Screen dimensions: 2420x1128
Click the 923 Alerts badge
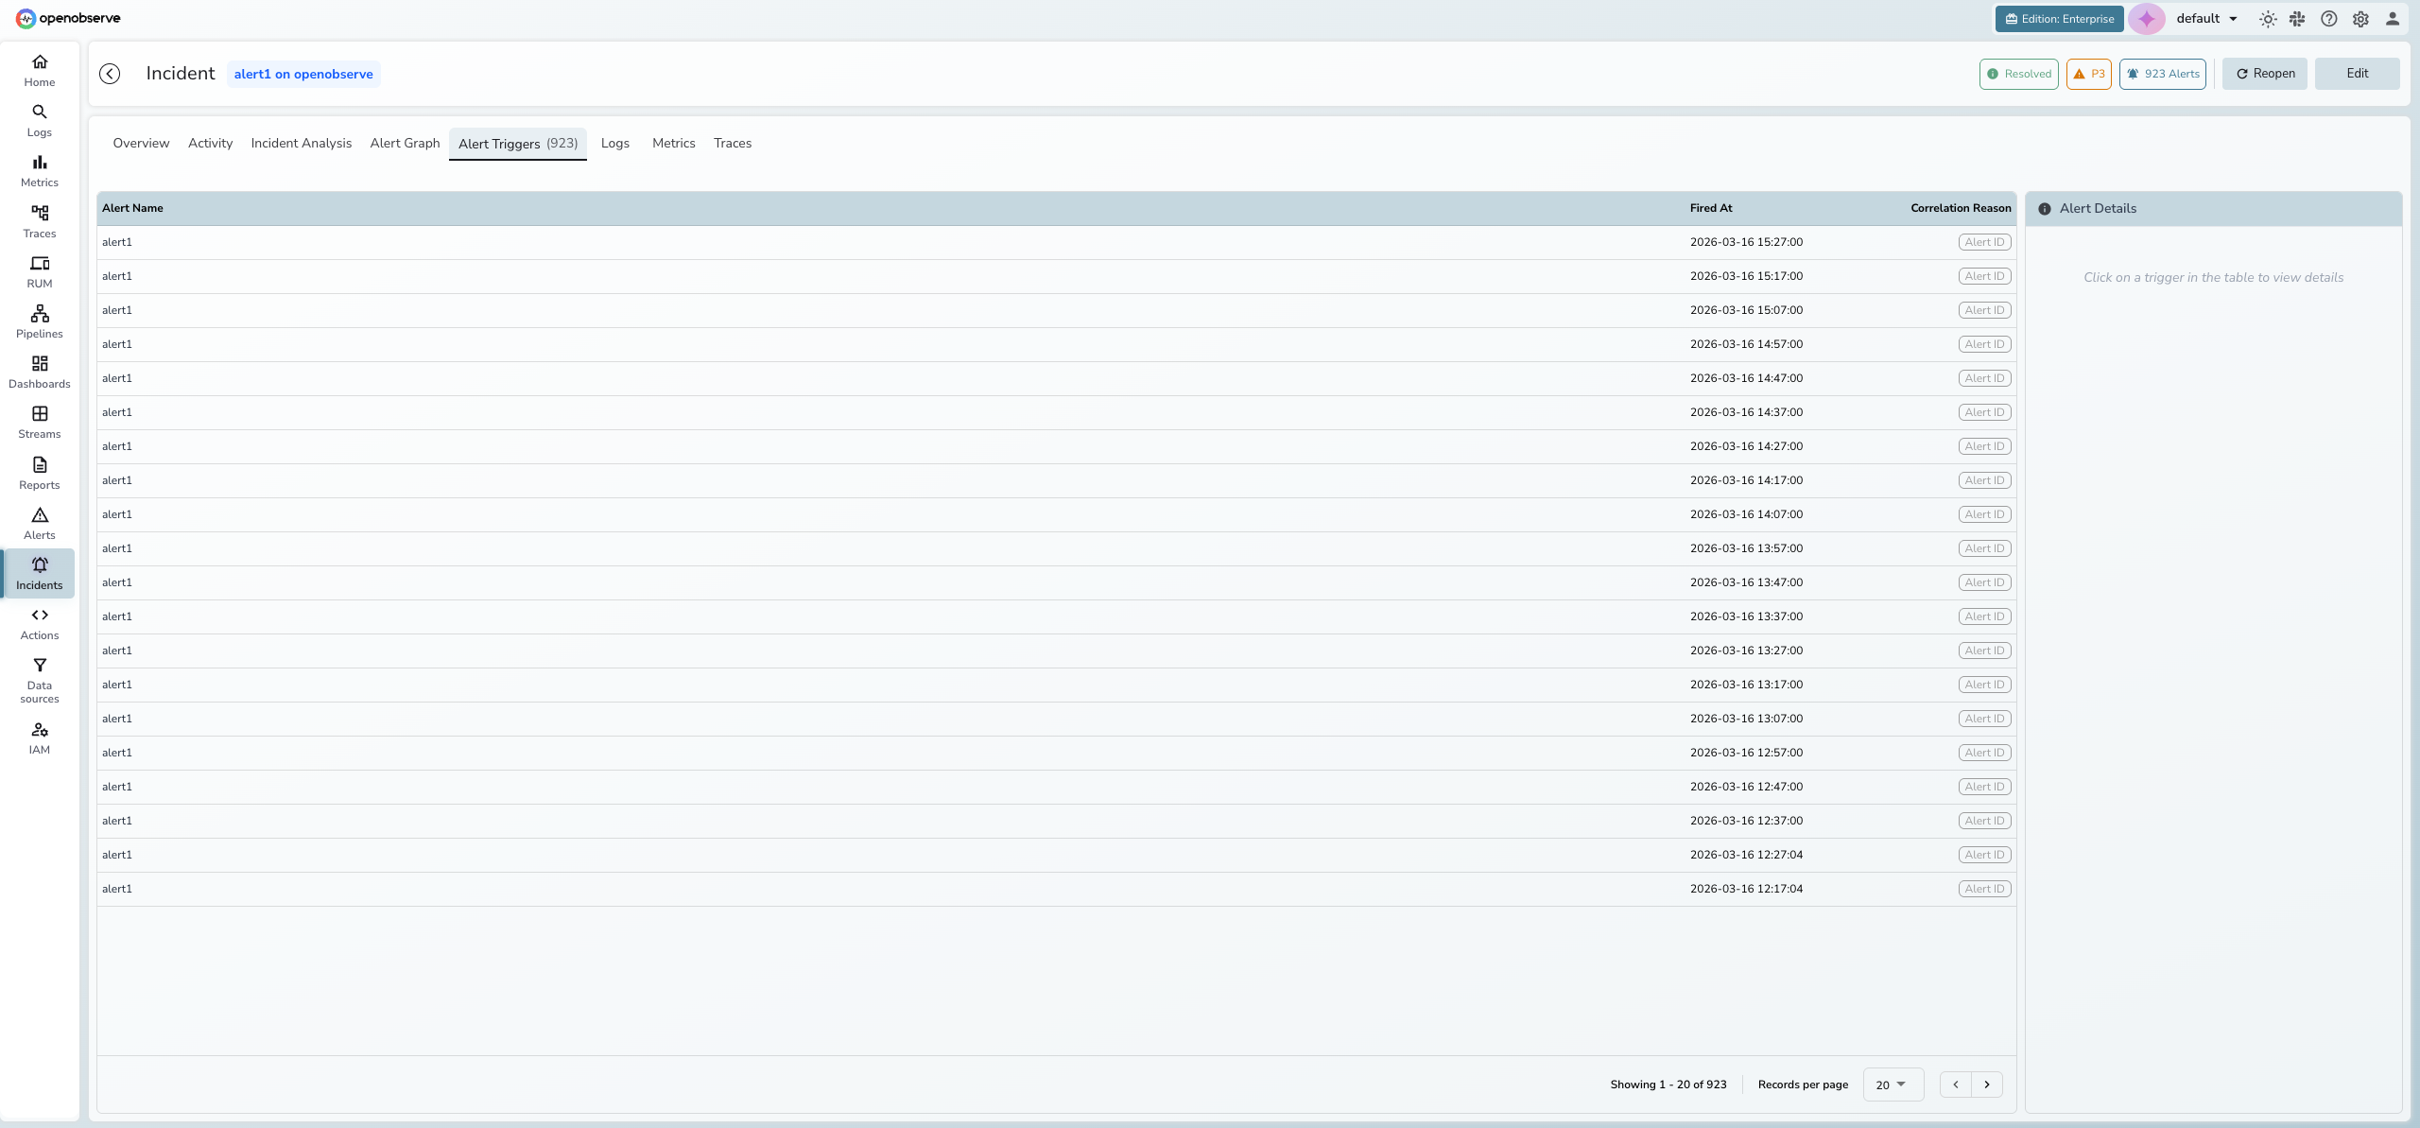point(2163,74)
